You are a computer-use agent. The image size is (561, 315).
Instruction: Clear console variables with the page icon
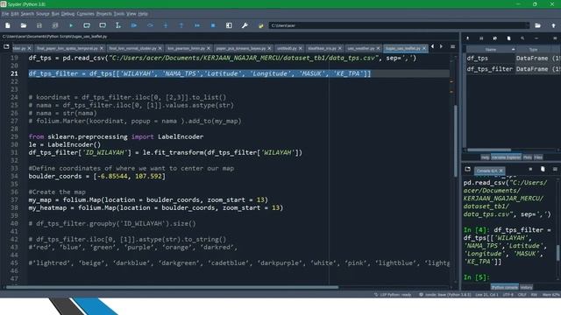tap(543, 169)
